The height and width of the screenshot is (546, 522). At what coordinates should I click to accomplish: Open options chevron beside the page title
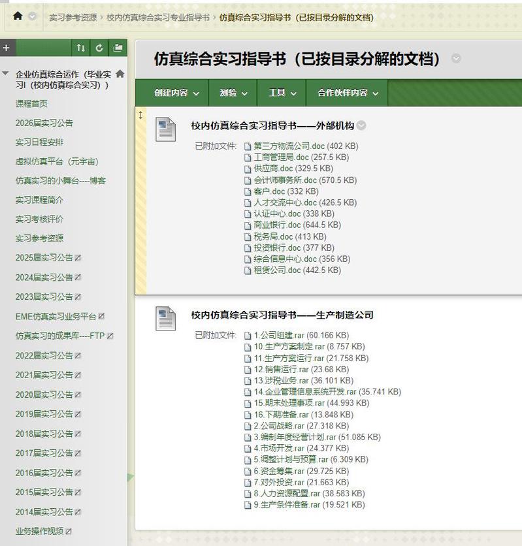[x=456, y=59]
